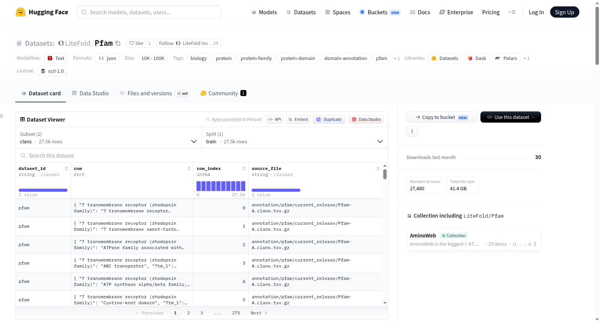This screenshot has height=323, width=600.
Task: Sort by the row column icon
Action: click(189, 168)
